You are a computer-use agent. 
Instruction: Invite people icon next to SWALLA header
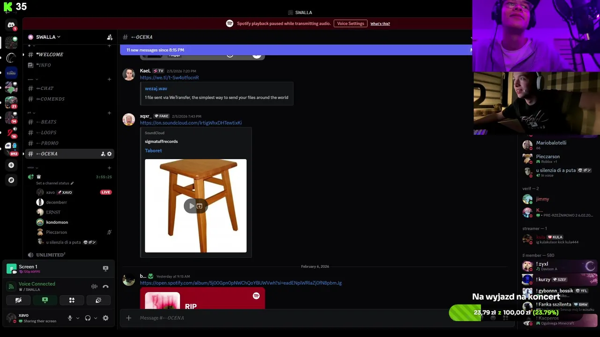(110, 37)
